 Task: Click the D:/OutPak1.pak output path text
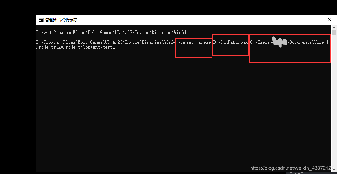pyautogui.click(x=231, y=42)
